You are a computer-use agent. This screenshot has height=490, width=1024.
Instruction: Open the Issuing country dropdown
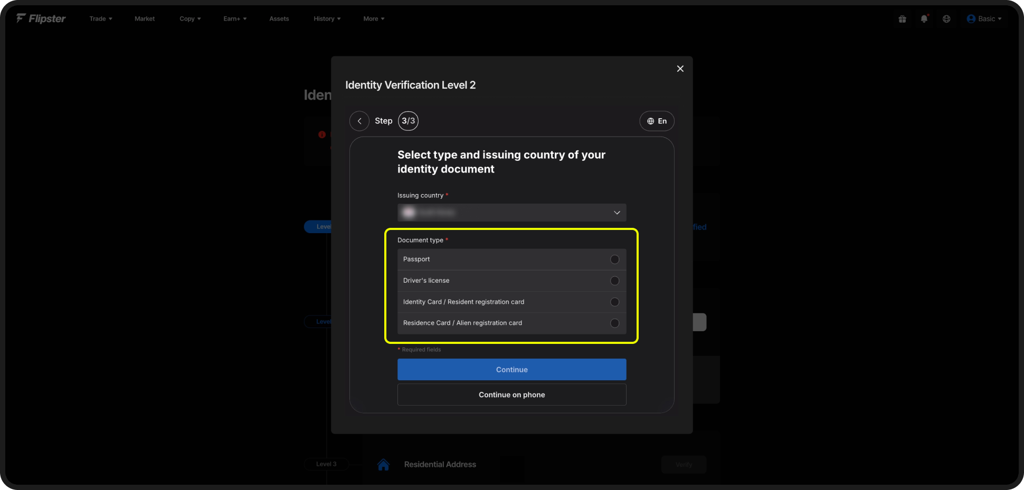(x=511, y=213)
